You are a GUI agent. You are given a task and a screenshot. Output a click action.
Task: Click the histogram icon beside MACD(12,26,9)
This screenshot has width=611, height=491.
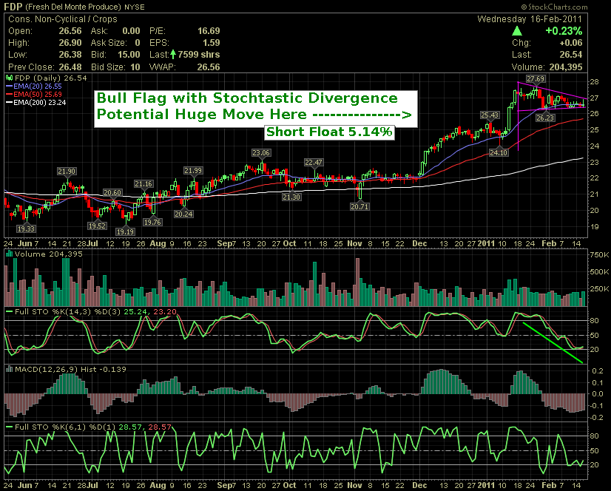pyautogui.click(x=9, y=370)
